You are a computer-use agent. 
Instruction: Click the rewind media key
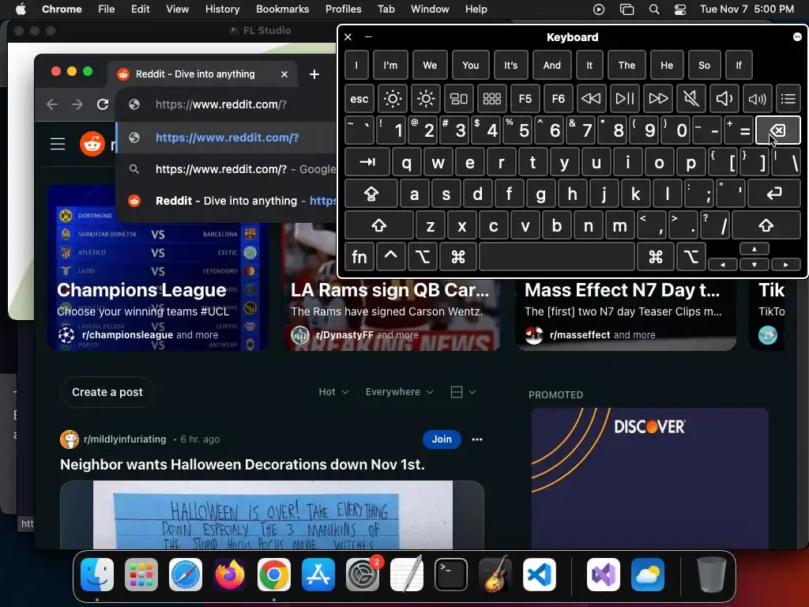point(591,98)
